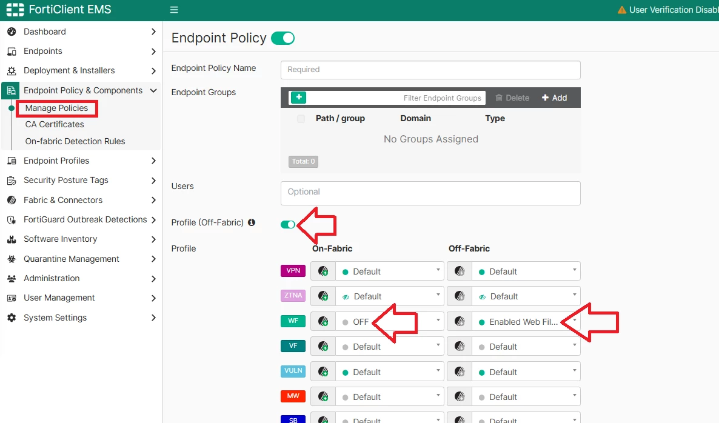Open the Endpoint Profiles menu
Viewport: 719px width, 423px height.
(81, 161)
